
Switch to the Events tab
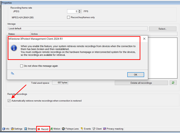tap(86, 129)
